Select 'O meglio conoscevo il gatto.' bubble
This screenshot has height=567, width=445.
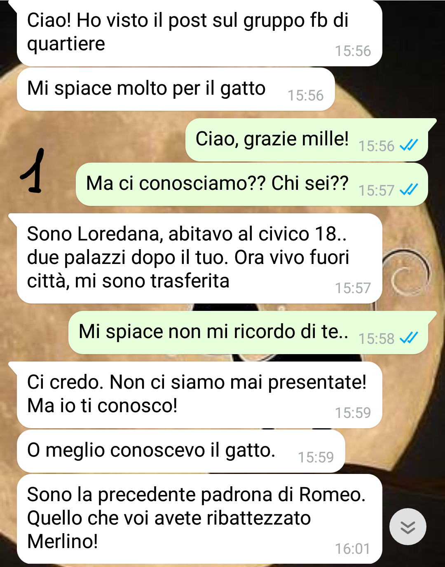pyautogui.click(x=180, y=451)
